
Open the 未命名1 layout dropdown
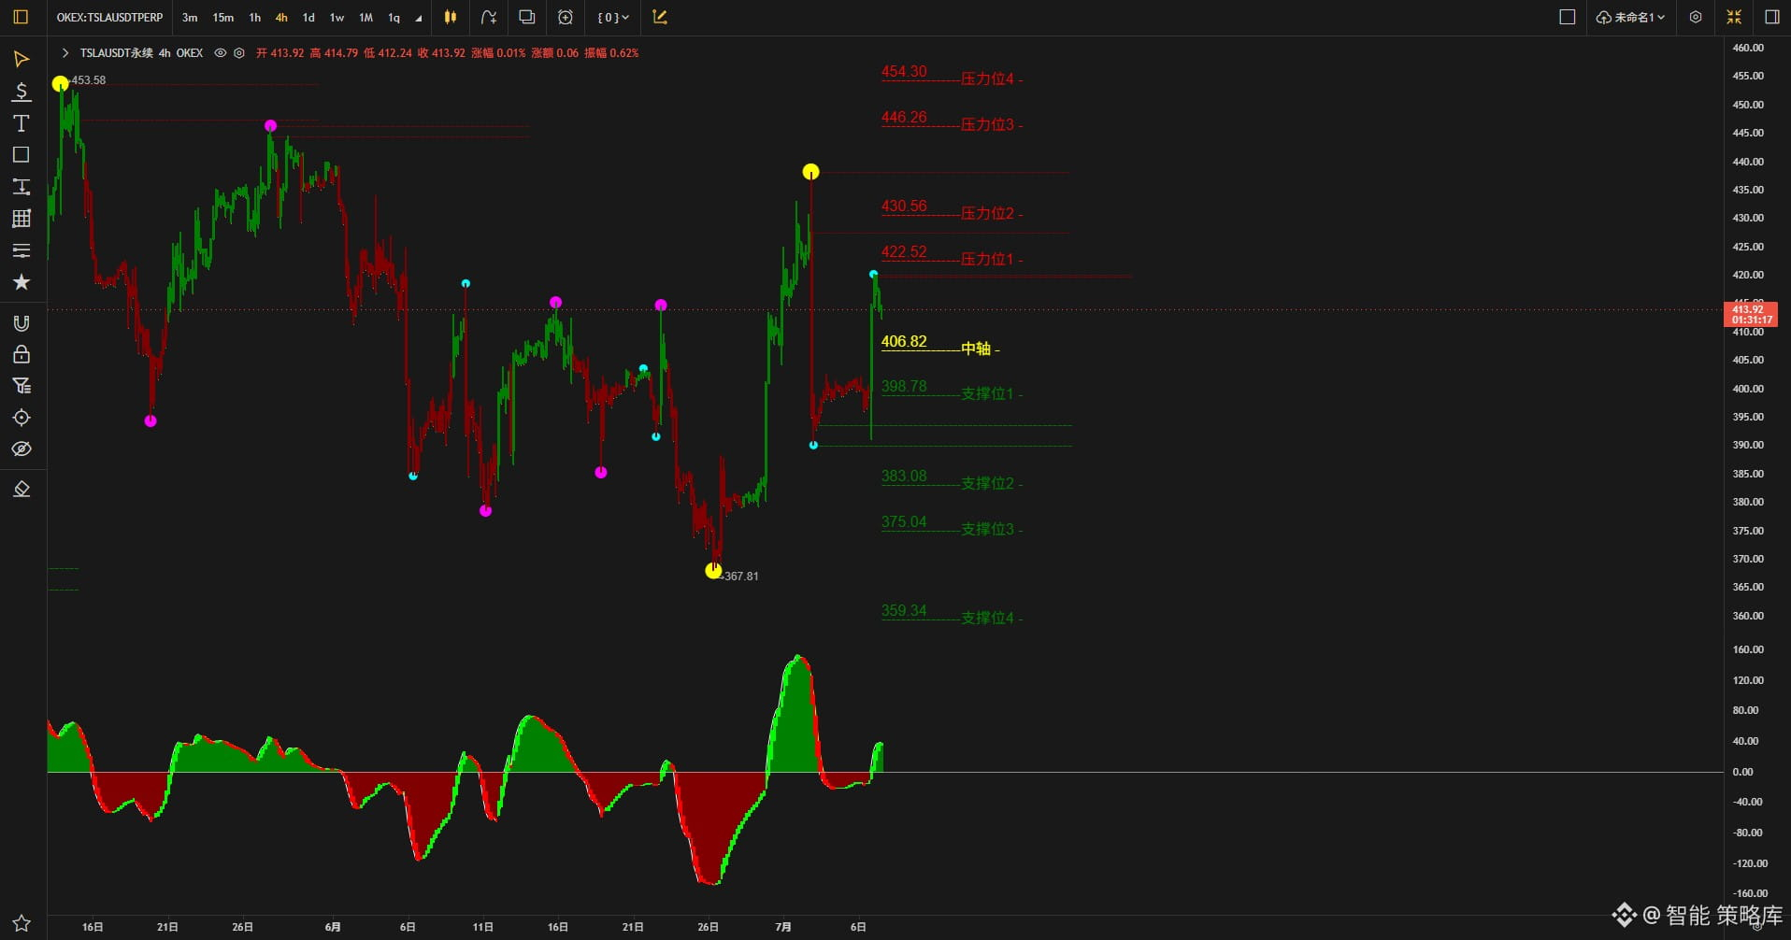point(1630,17)
